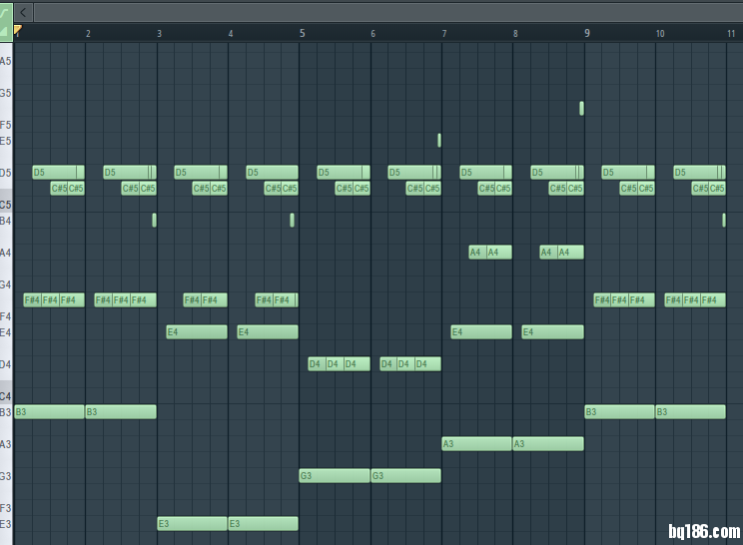
Task: Select the first D4 note after bar 5
Action: pos(316,364)
